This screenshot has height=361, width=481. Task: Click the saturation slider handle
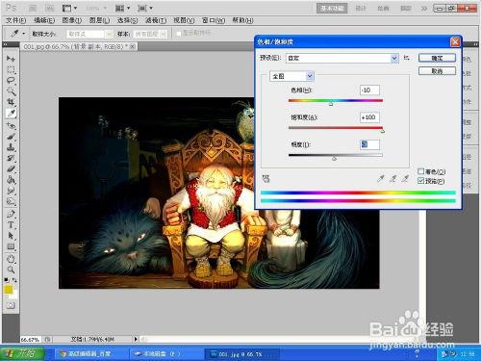coord(382,131)
